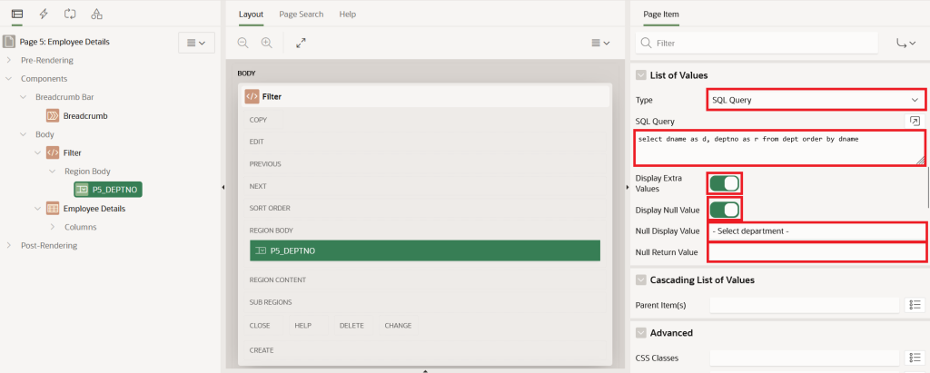This screenshot has width=930, height=373.
Task: Open the Page Shared Components tab icon
Action: click(96, 14)
